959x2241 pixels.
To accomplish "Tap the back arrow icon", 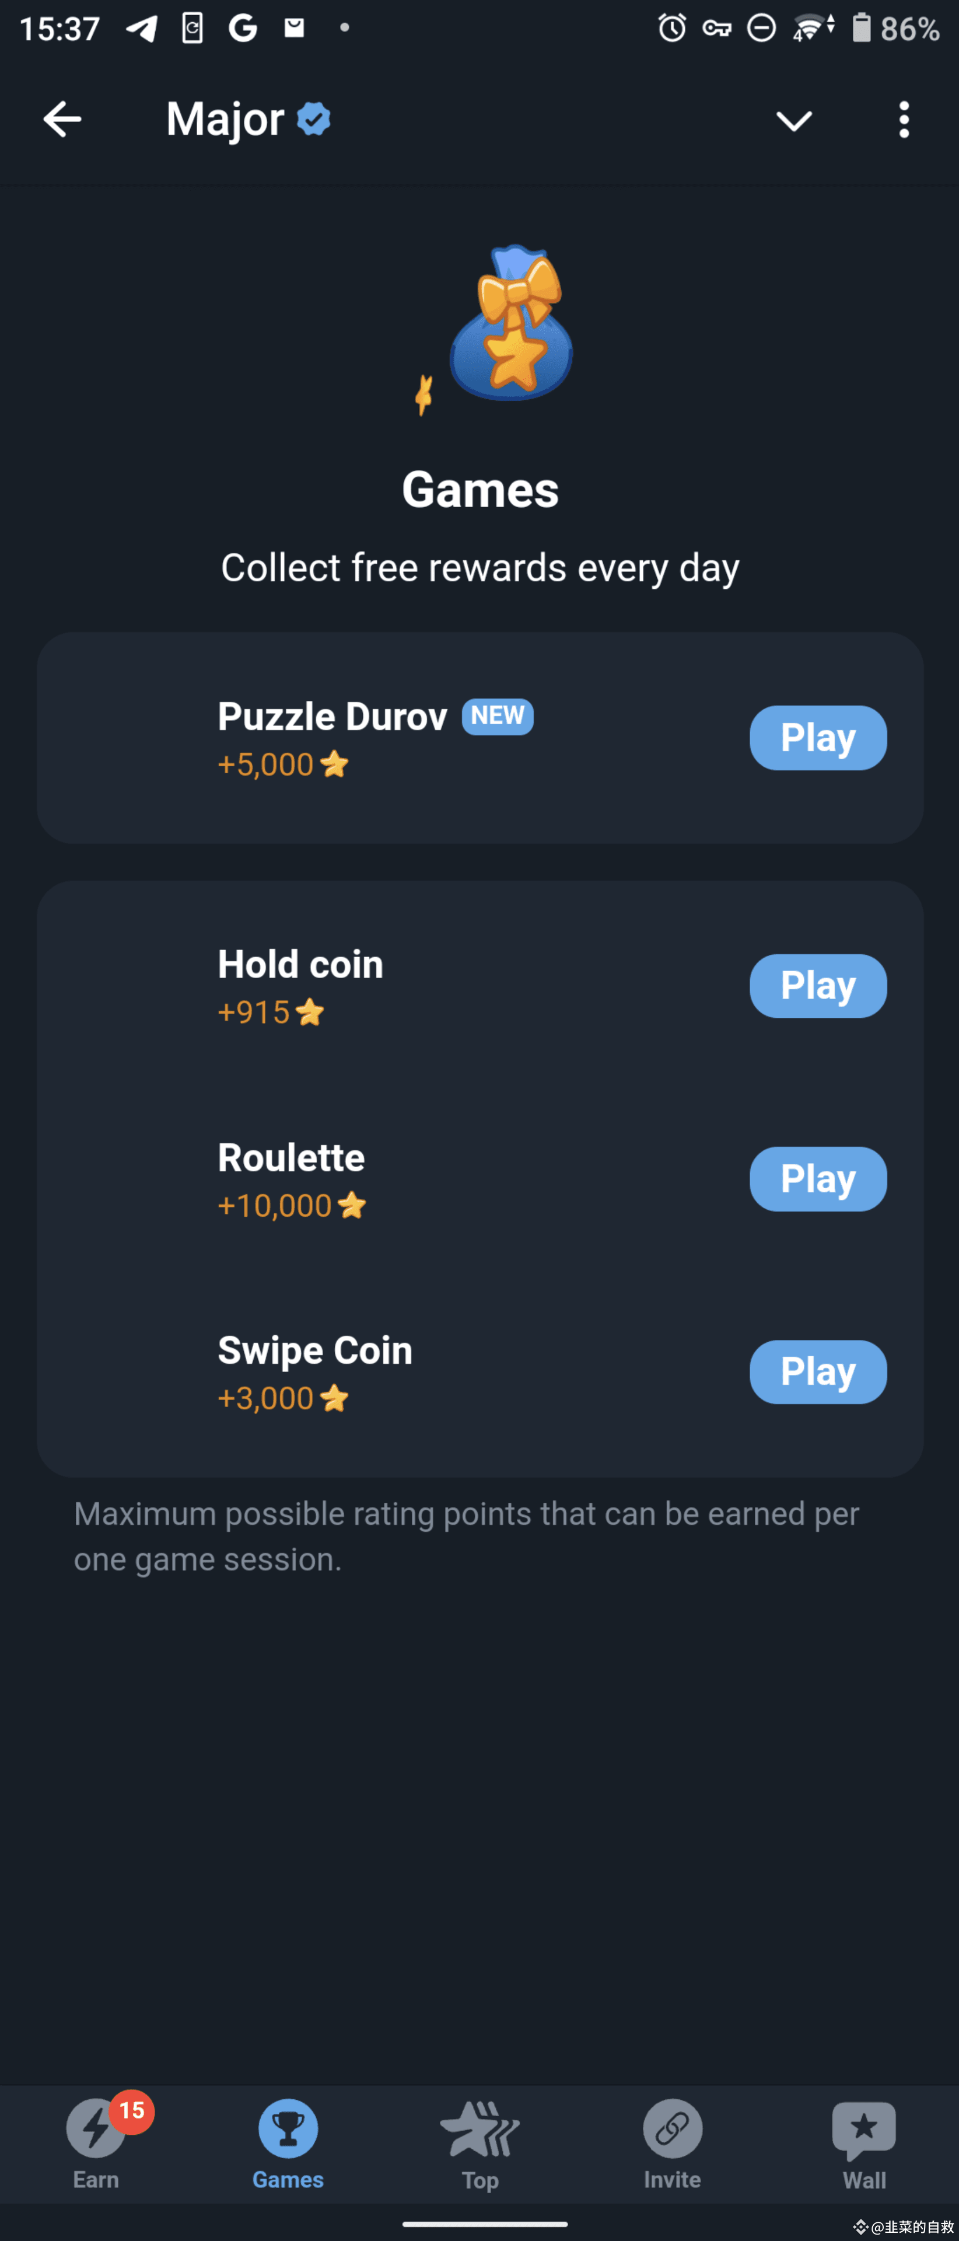I will click(x=62, y=119).
